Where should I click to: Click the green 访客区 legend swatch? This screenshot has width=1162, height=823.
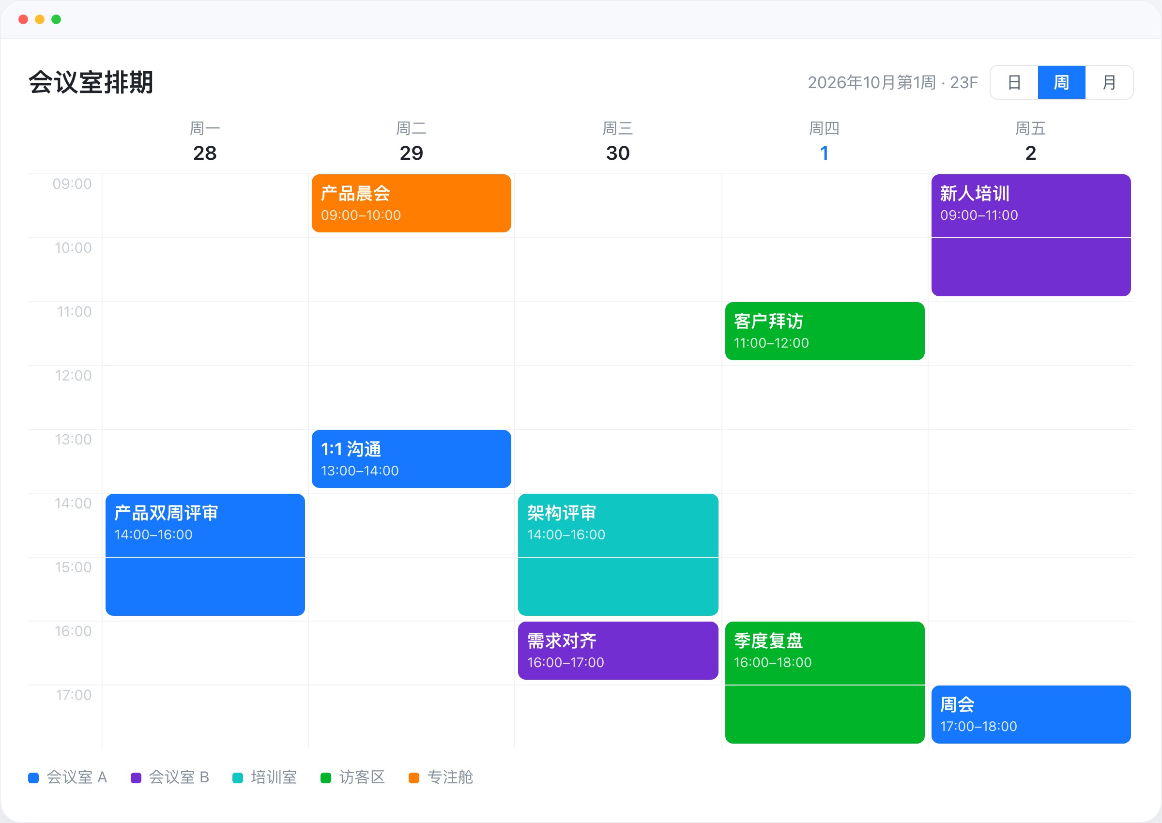tap(326, 777)
